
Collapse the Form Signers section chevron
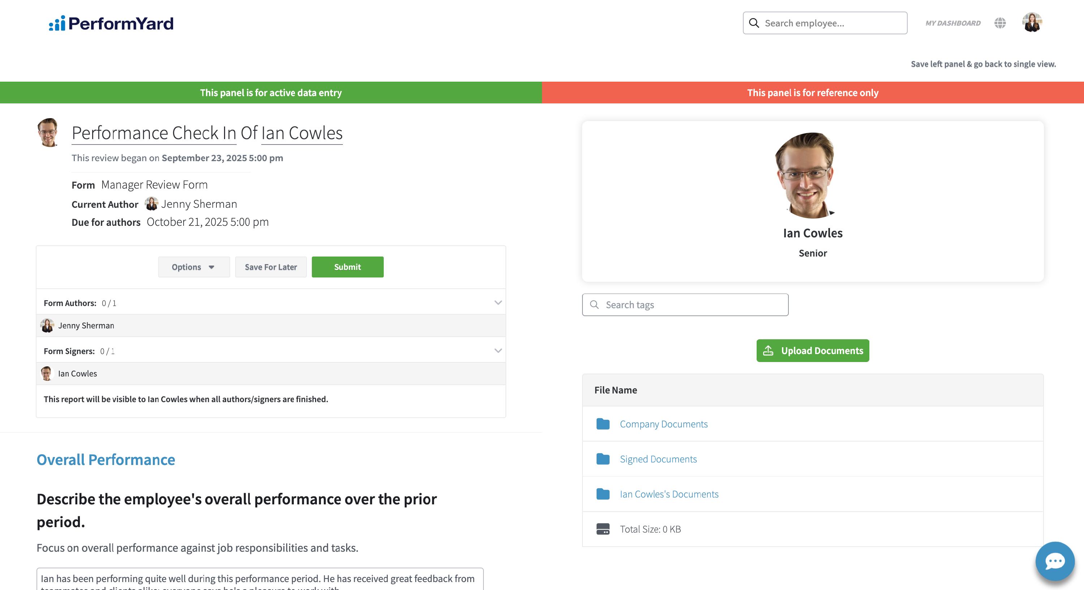498,350
